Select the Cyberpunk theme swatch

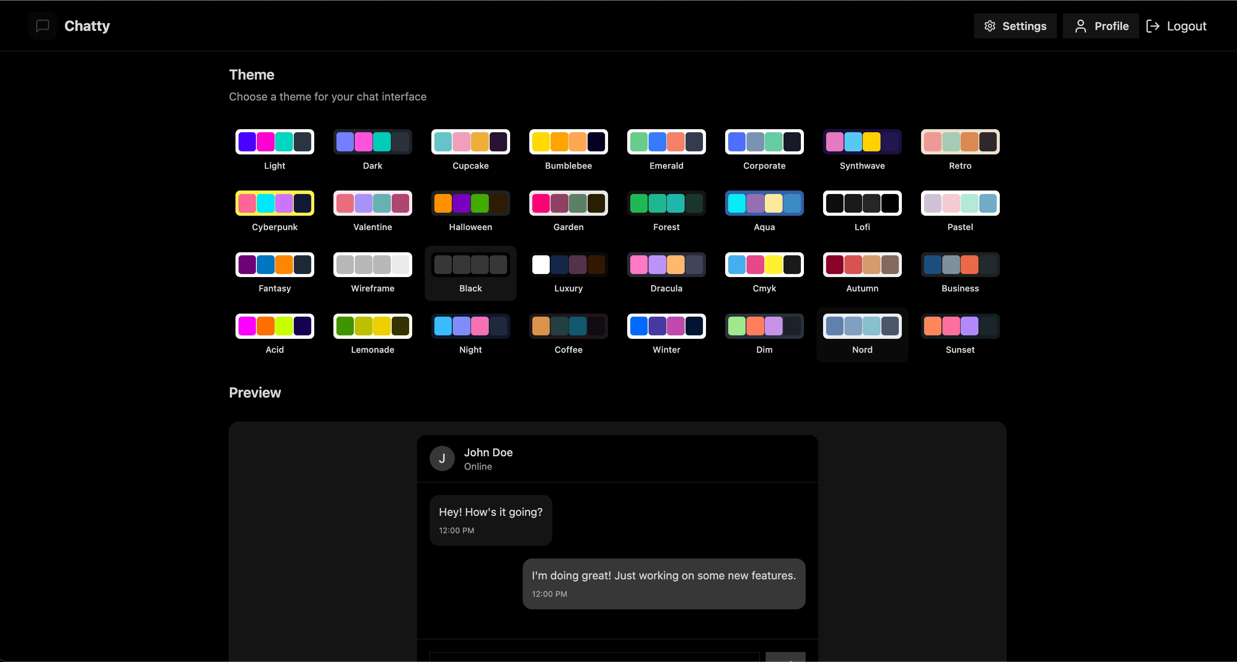coord(275,204)
